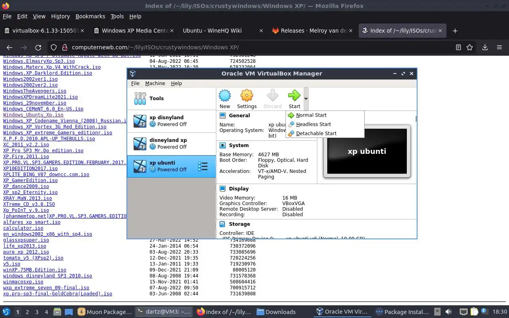Open Firefox History menu
Viewport: 509px width, 318px height.
click(x=60, y=16)
